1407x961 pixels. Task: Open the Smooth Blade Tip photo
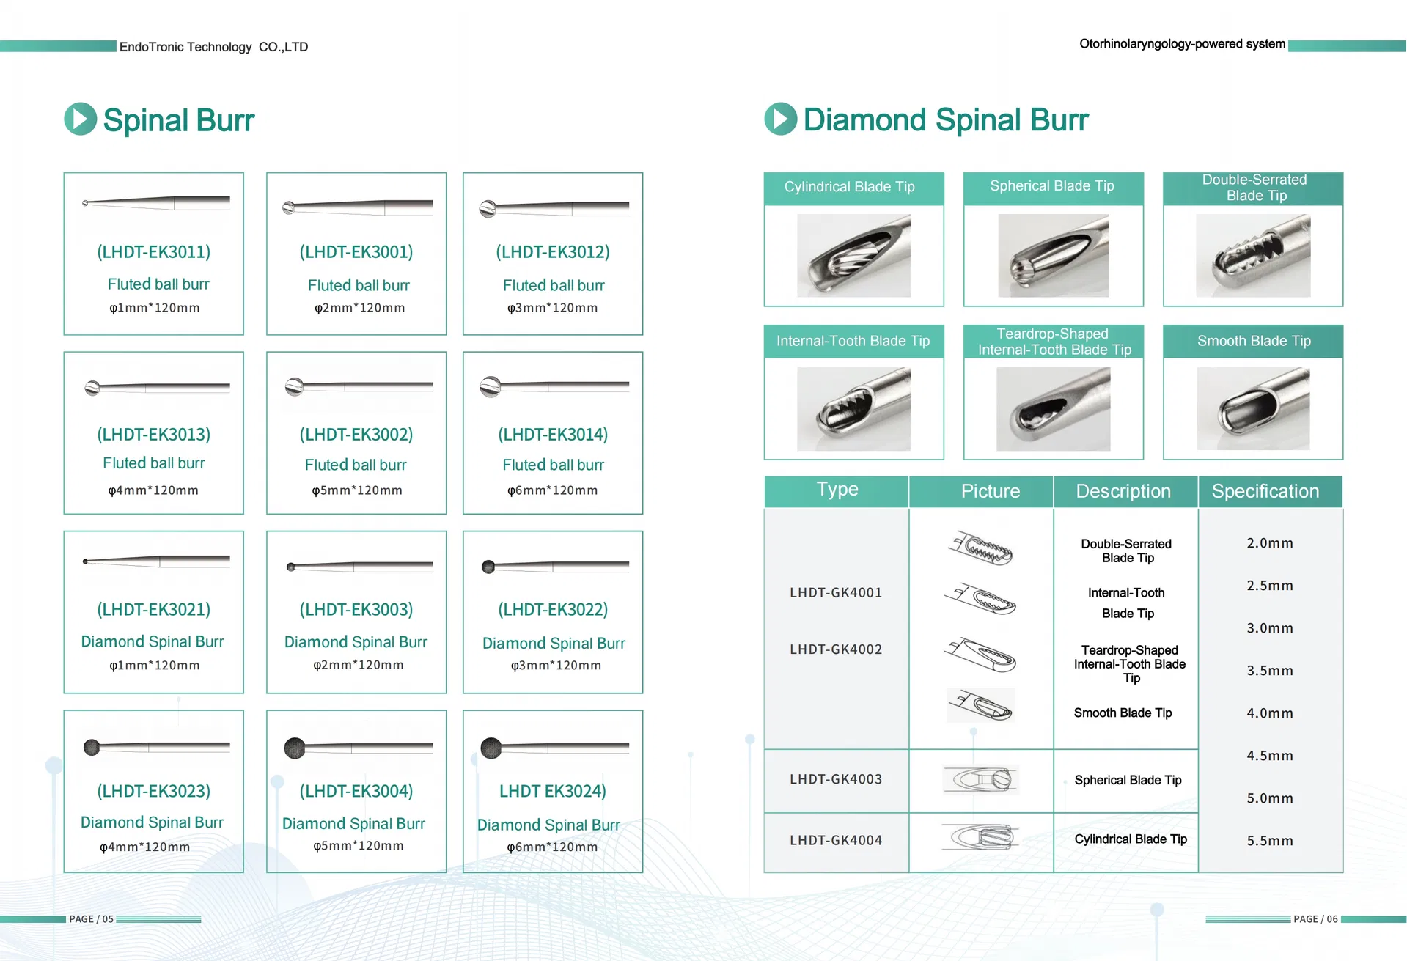click(1252, 408)
